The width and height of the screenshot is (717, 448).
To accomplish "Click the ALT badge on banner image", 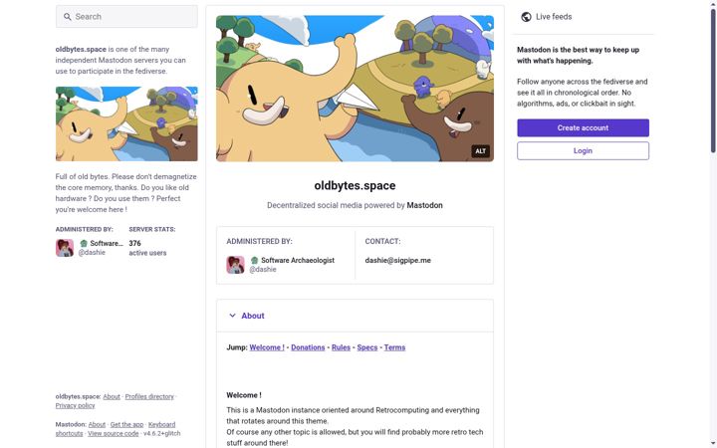I will 481,151.
